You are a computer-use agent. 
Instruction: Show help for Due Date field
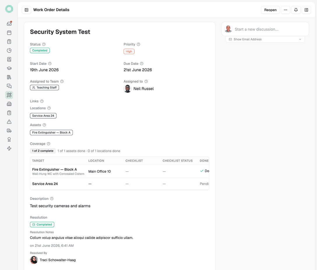click(x=142, y=64)
